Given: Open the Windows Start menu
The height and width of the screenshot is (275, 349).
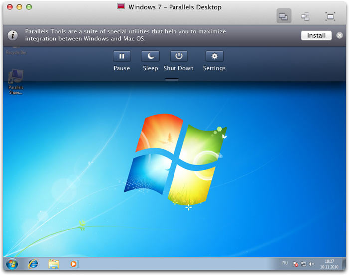Looking at the screenshot, I should tap(12, 264).
